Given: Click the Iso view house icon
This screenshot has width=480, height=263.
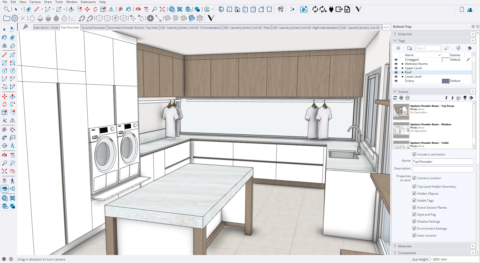Looking at the screenshot, I should [x=221, y=9].
